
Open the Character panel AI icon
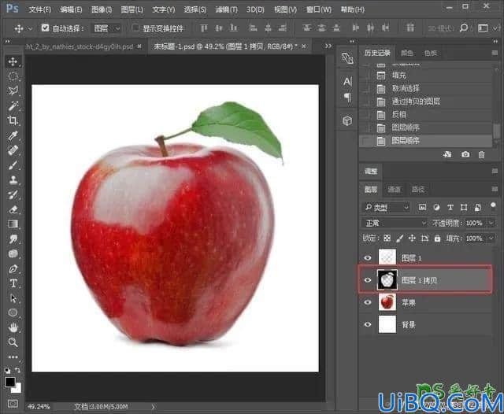click(347, 82)
